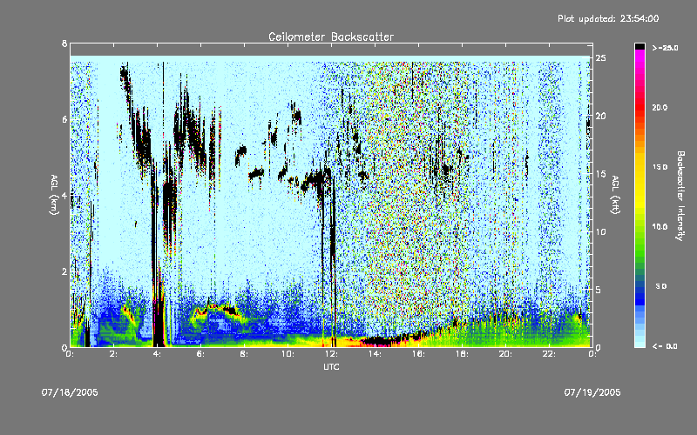Click the start date 07/18/2005 label
Screen dimensions: 697x435
(70, 392)
